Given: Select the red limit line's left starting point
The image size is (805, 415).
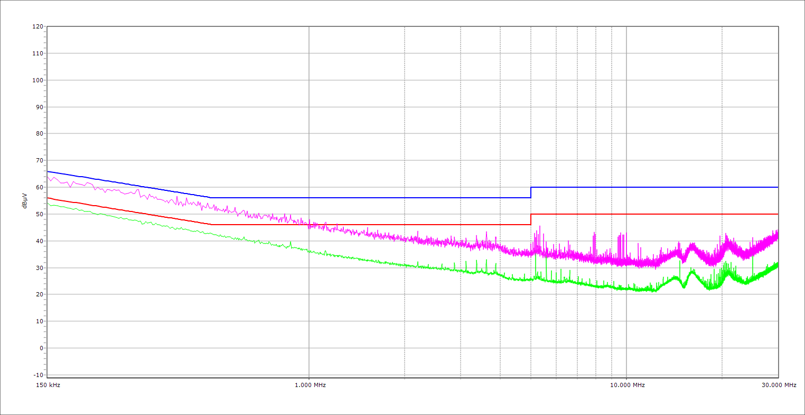Looking at the screenshot, I should pos(48,198).
